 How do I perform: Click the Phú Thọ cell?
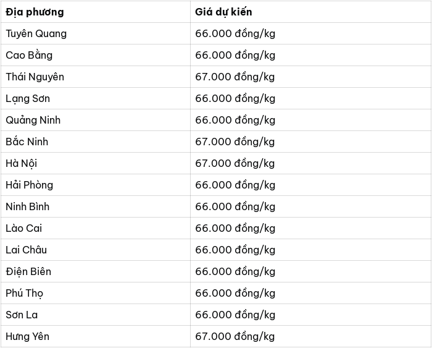[x=95, y=293]
